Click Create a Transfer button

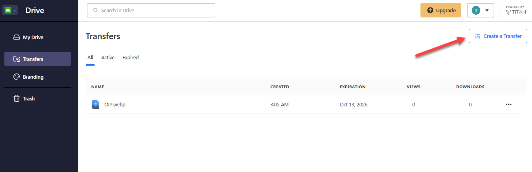pyautogui.click(x=498, y=36)
